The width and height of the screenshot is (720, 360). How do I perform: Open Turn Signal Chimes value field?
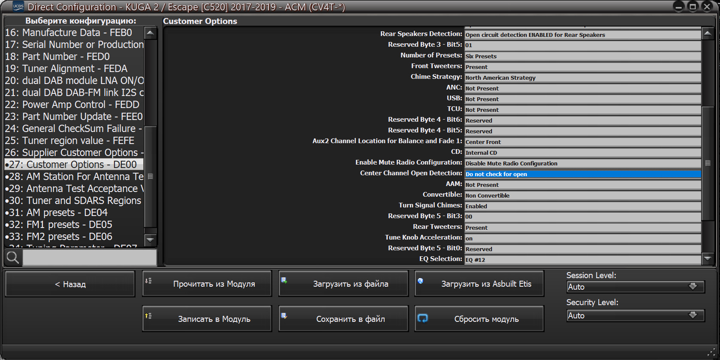click(583, 206)
